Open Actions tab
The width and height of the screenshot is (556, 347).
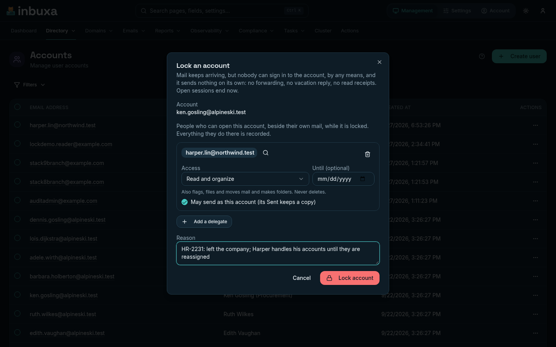tap(350, 31)
